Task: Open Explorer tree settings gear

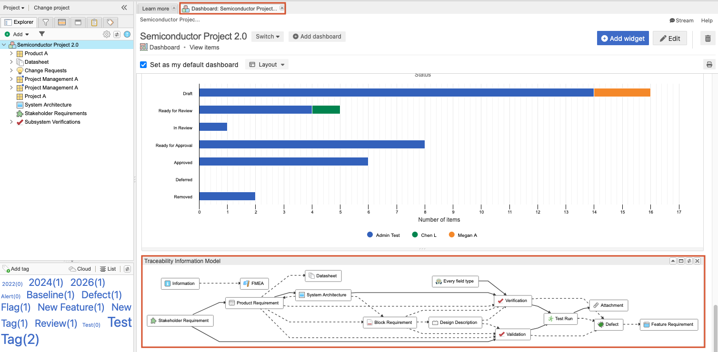Action: 107,34
